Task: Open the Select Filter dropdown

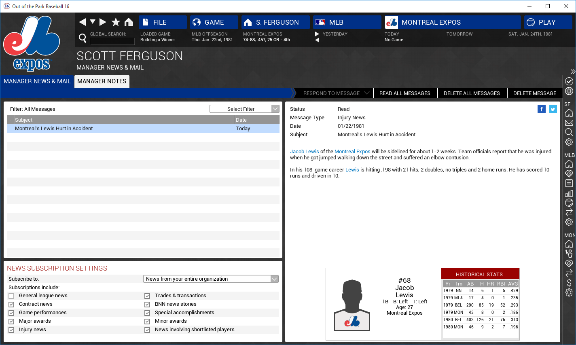Action: tap(244, 109)
